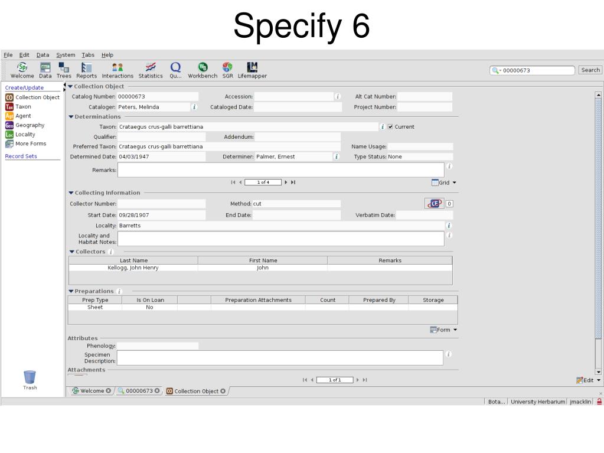The height and width of the screenshot is (453, 604).
Task: Click the Determination Remarks text area
Action: 281,170
